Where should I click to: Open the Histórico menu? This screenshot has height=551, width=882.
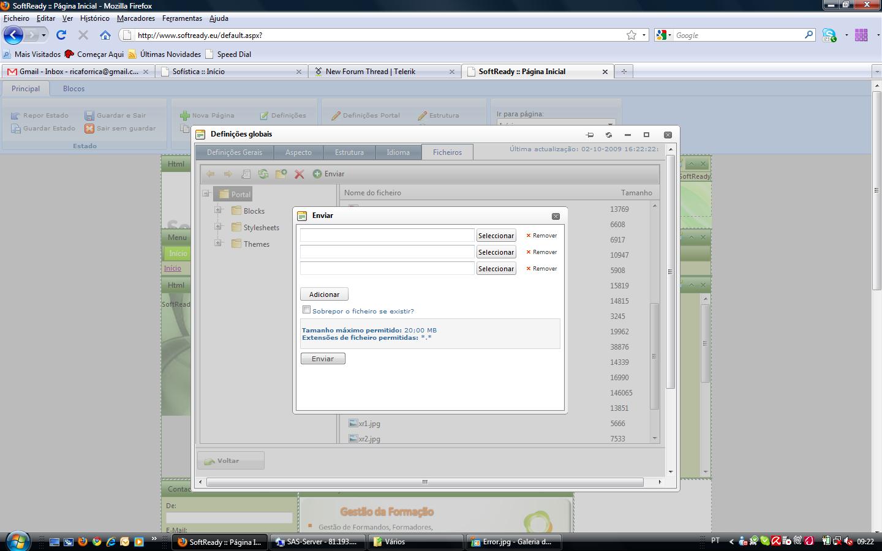pyautogui.click(x=95, y=18)
